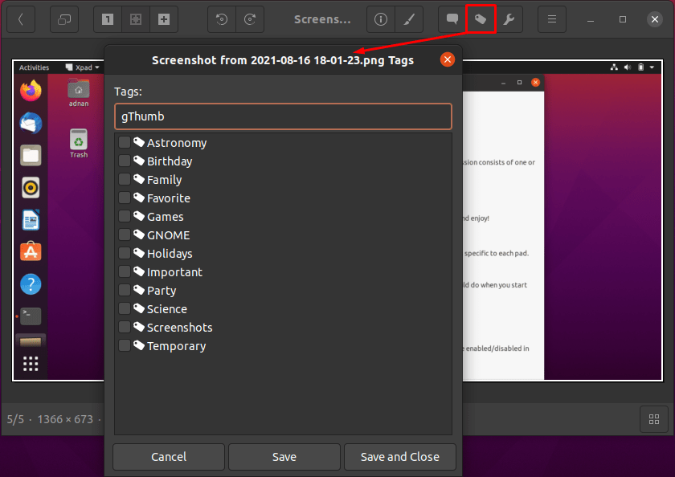
Task: Click the battery icon in pictured top bar
Action: point(640,67)
